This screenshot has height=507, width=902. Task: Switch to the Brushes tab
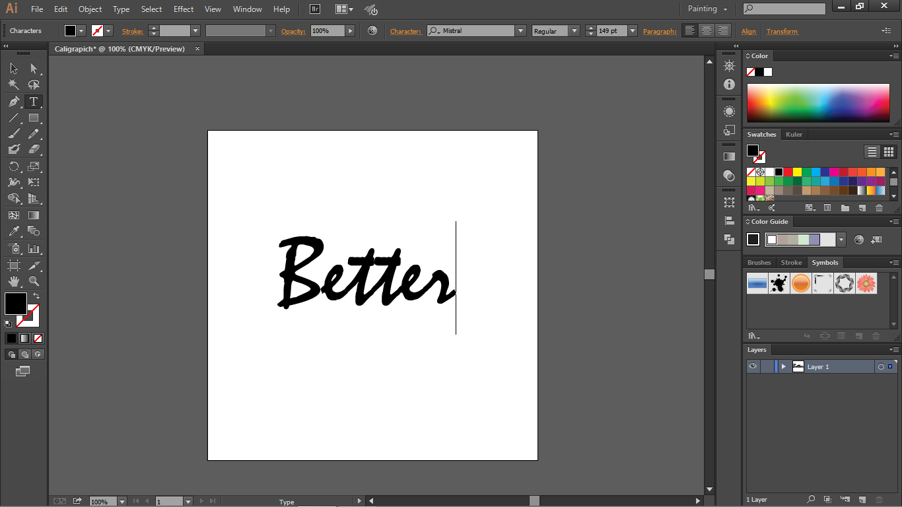[x=759, y=263]
